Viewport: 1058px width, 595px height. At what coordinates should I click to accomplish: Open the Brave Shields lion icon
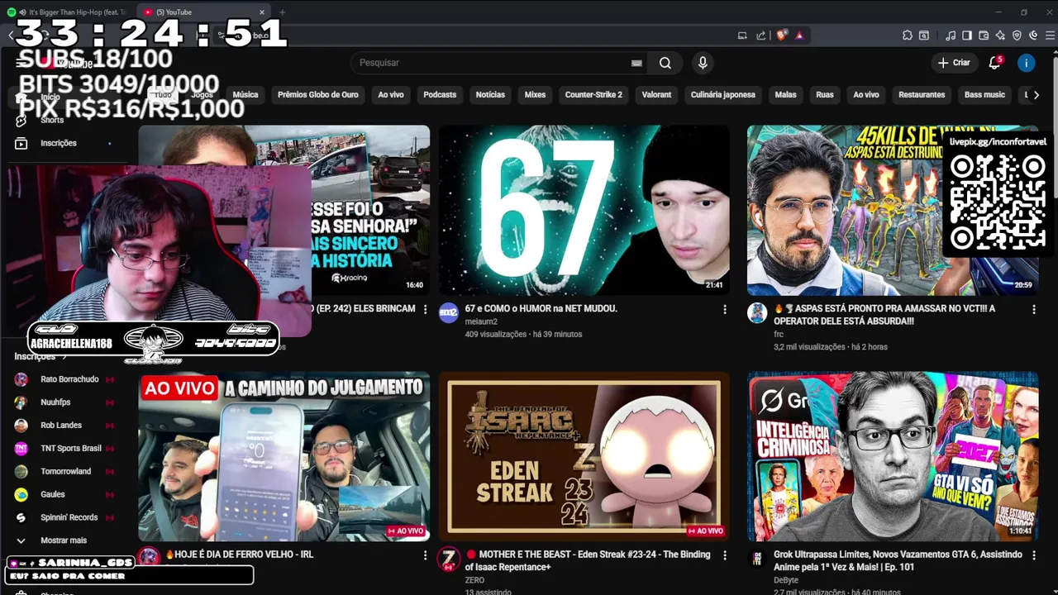782,36
